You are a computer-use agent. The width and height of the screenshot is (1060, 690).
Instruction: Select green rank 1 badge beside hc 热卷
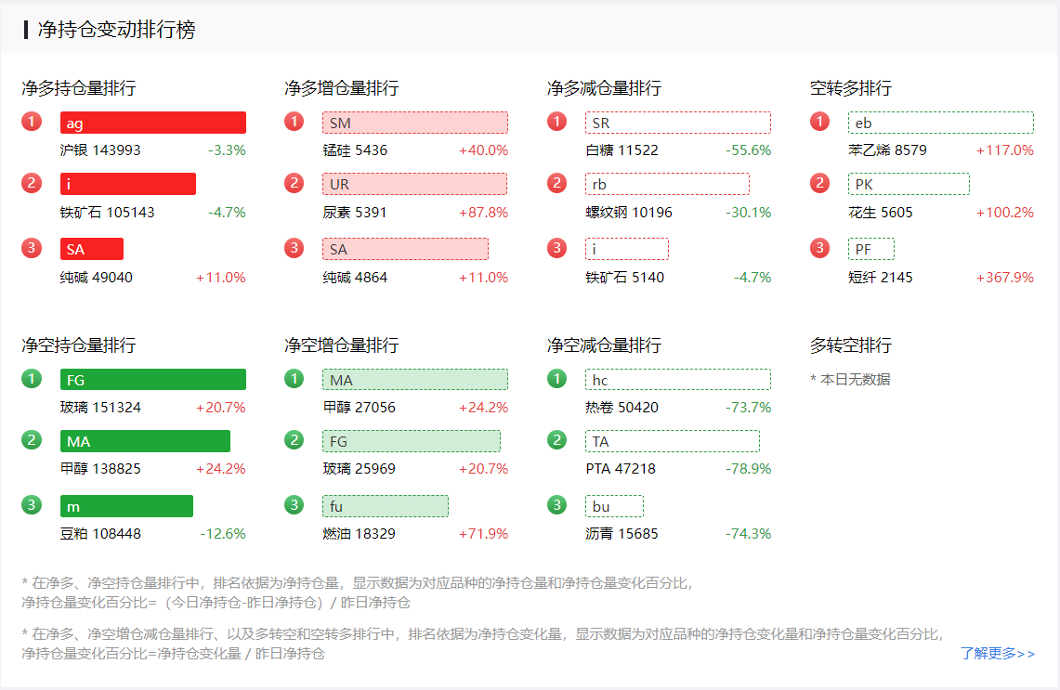(557, 379)
